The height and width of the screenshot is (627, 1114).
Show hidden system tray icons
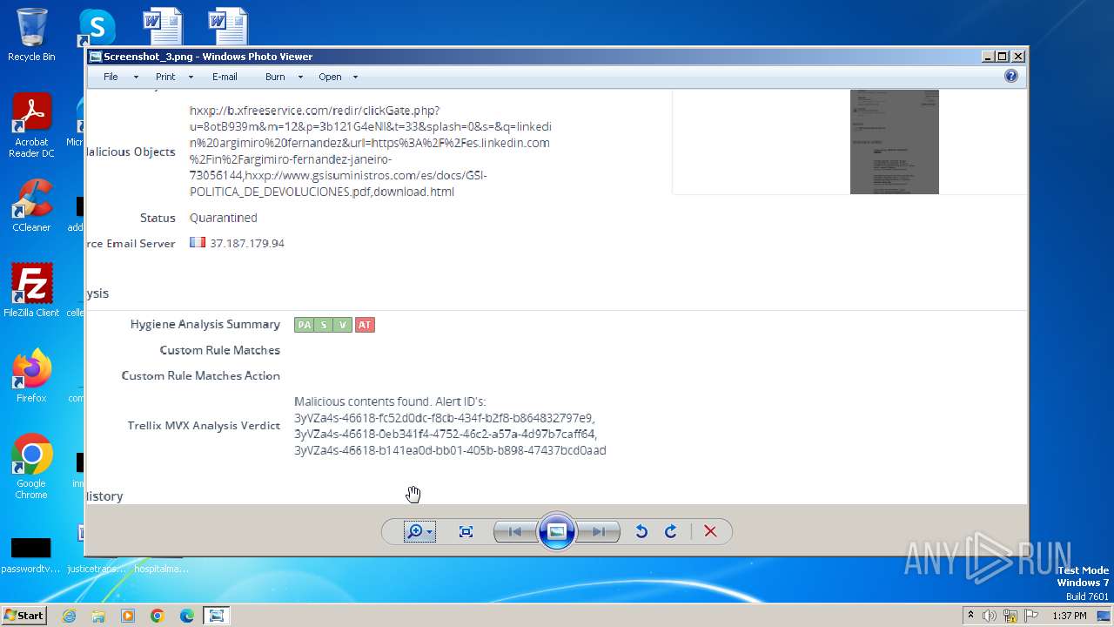click(x=970, y=616)
